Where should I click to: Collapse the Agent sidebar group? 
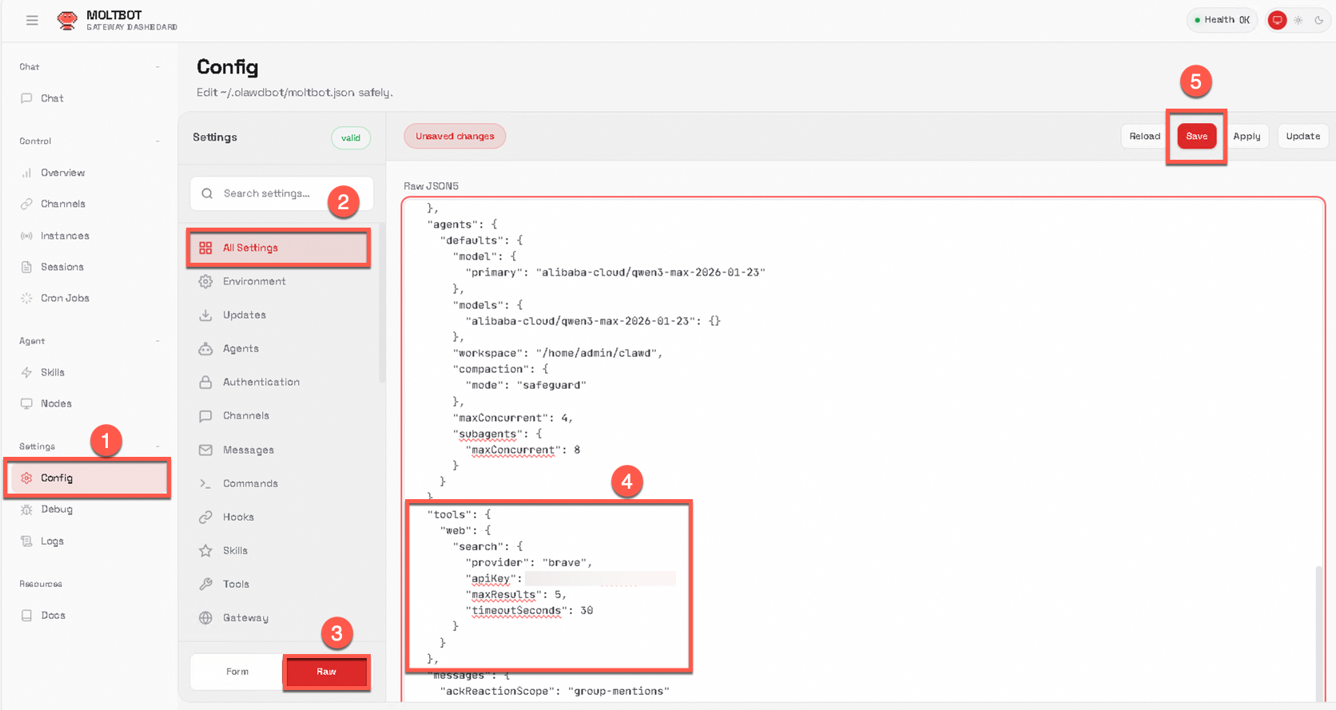click(x=157, y=341)
